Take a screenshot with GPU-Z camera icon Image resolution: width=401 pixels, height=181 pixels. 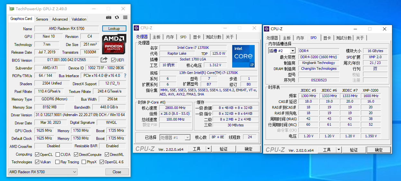click(x=109, y=17)
